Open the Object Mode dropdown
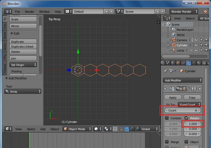 tap(77, 129)
